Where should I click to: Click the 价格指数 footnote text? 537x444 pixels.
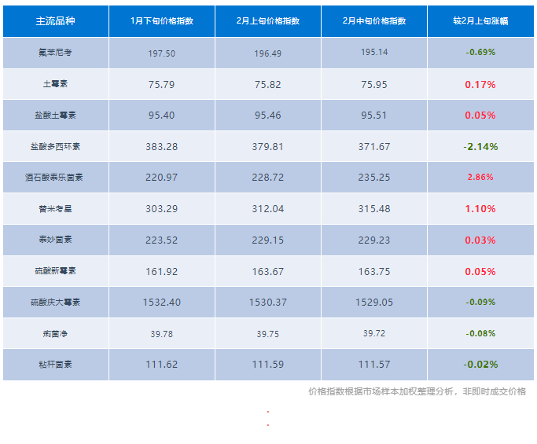(x=417, y=391)
